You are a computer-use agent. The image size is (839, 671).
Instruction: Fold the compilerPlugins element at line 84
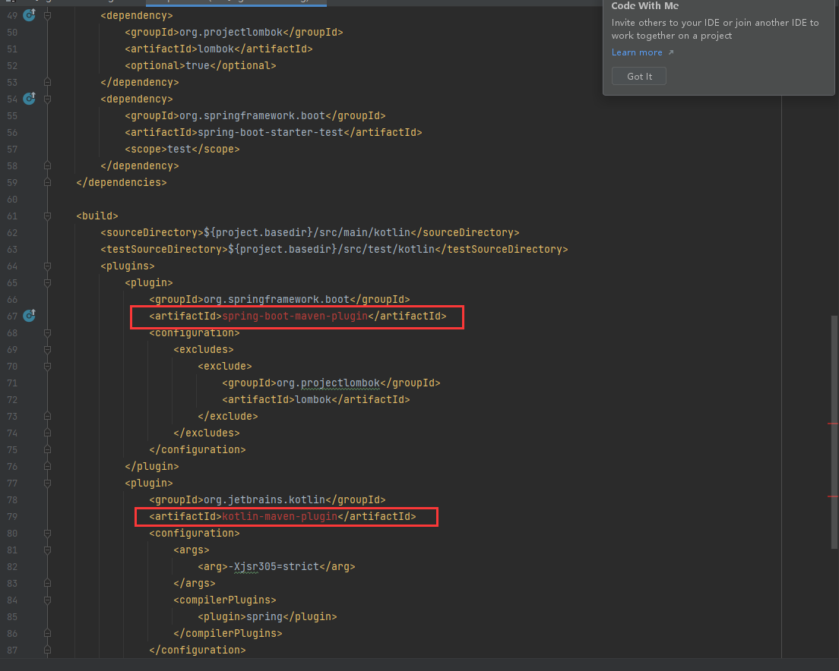click(47, 600)
